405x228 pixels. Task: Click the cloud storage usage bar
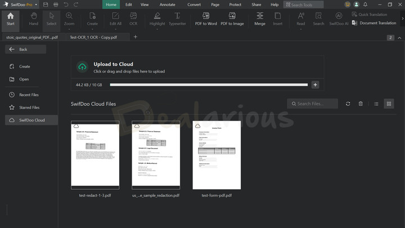[209, 85]
